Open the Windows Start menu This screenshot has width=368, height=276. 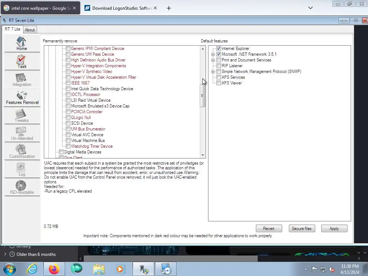(9, 269)
